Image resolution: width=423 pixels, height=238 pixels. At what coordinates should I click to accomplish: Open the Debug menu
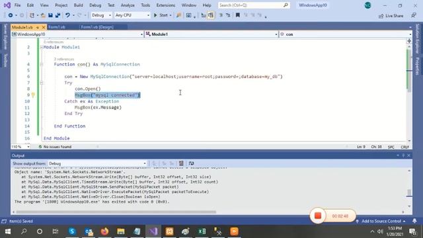[95, 5]
